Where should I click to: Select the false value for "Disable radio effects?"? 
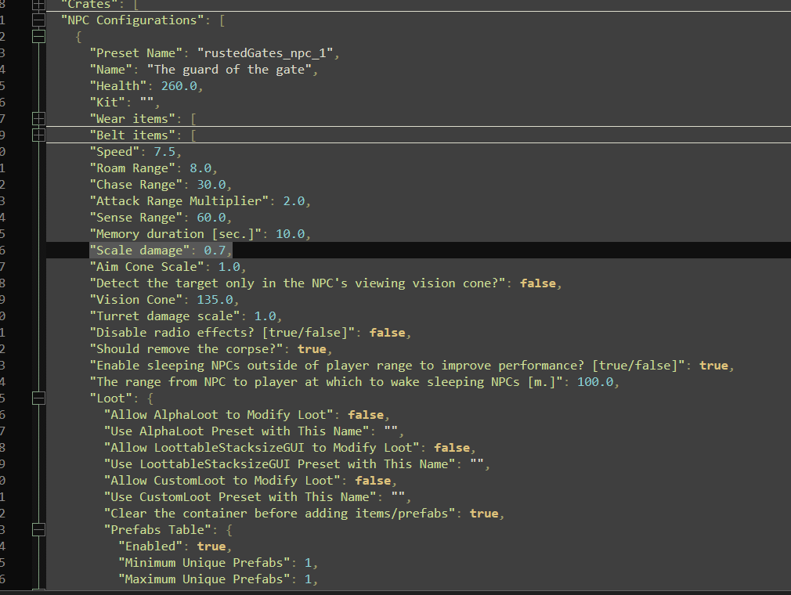pos(389,333)
